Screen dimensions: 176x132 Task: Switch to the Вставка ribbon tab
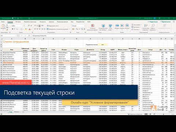coord(18,22)
